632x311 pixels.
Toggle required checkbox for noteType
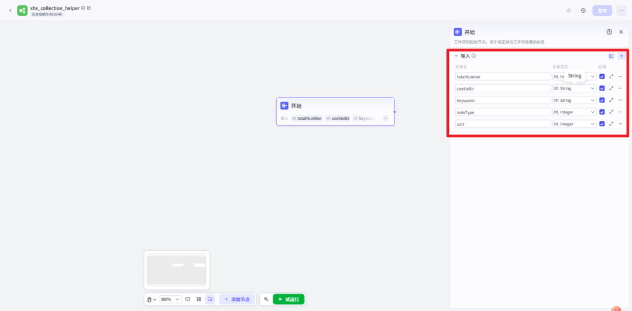(602, 112)
